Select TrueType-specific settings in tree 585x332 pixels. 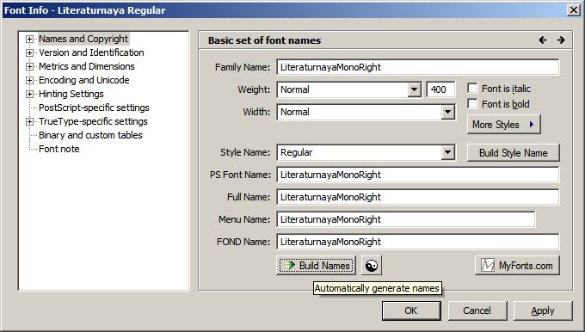click(93, 121)
